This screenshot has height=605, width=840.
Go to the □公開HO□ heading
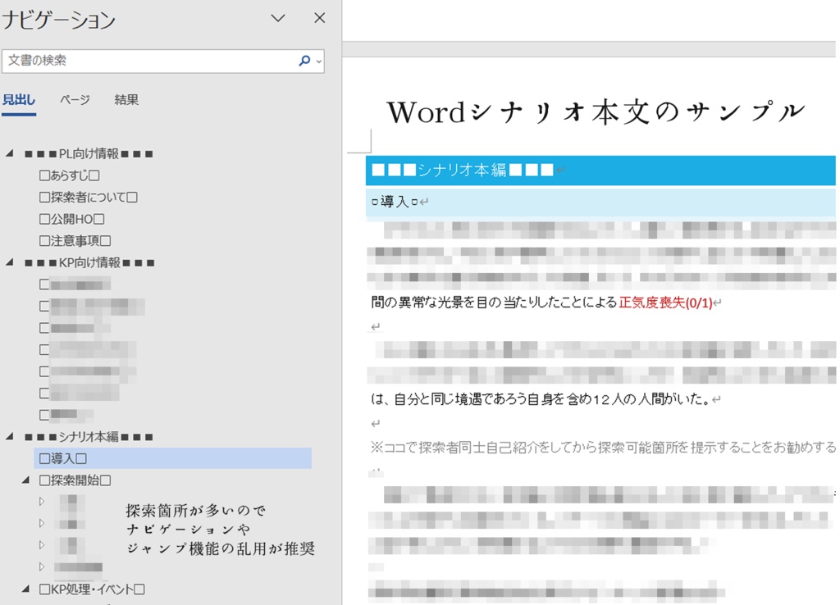coord(72,220)
